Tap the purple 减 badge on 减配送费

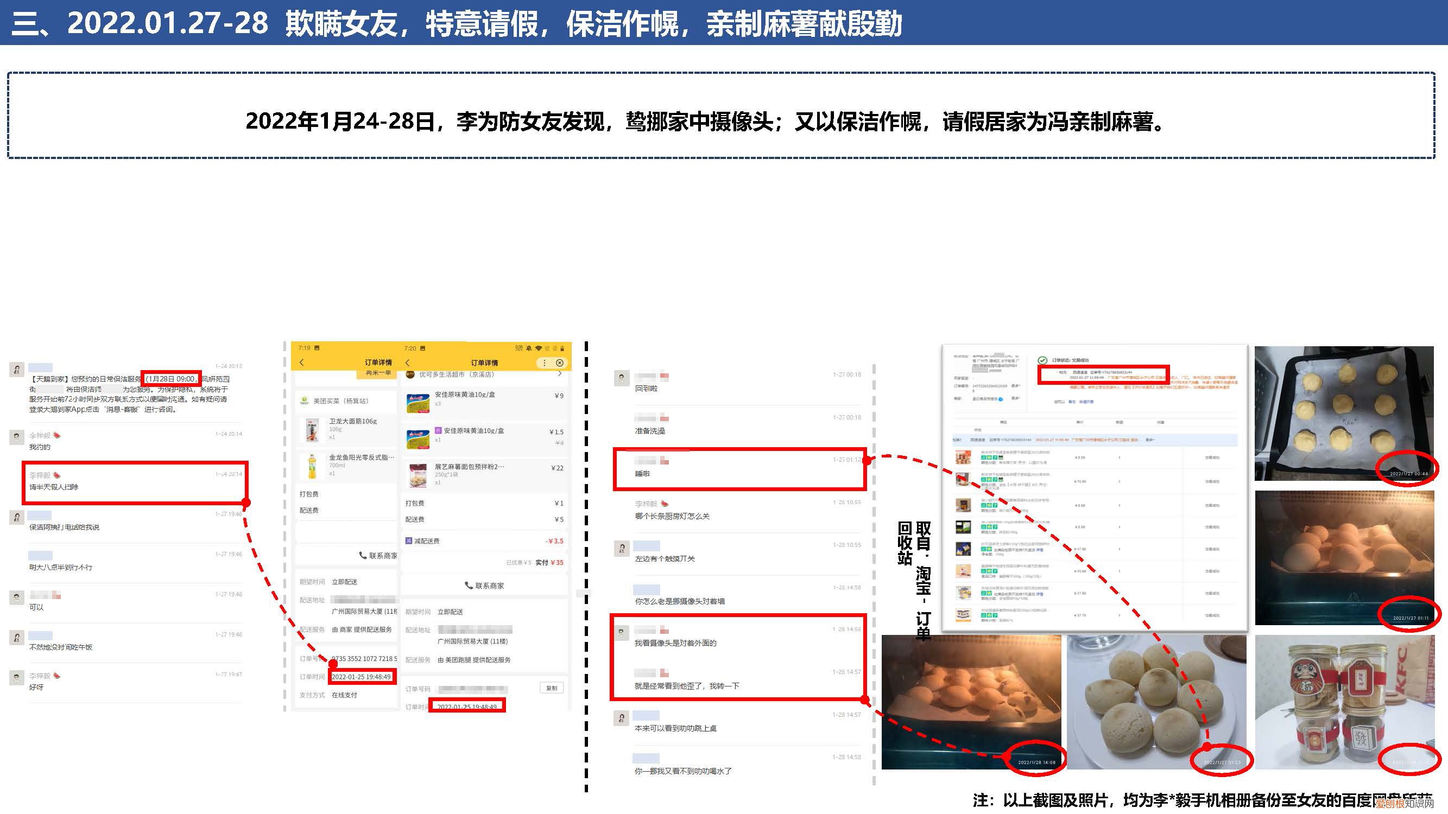coord(409,541)
